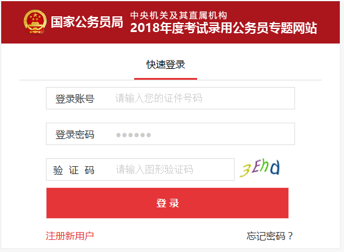
Task: Focus the 请输入您的证件号码 account field
Action: pos(170,98)
